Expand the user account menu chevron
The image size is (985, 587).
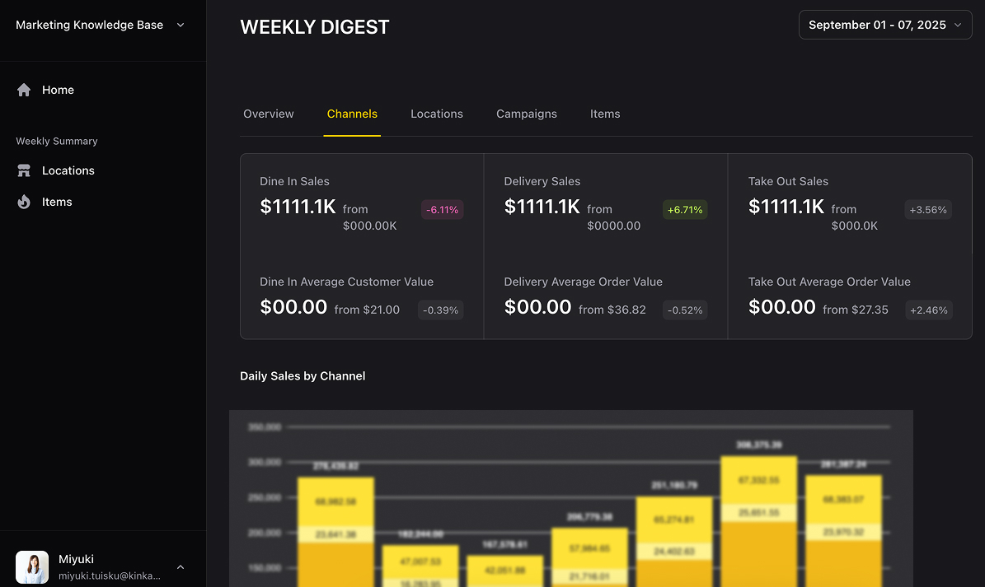(x=181, y=567)
